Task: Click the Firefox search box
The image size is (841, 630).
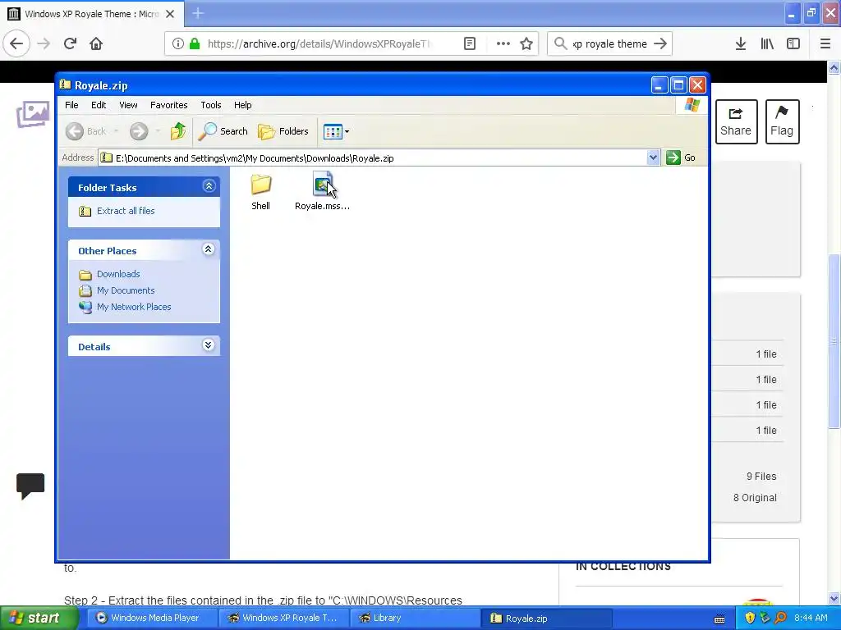Action: point(610,44)
